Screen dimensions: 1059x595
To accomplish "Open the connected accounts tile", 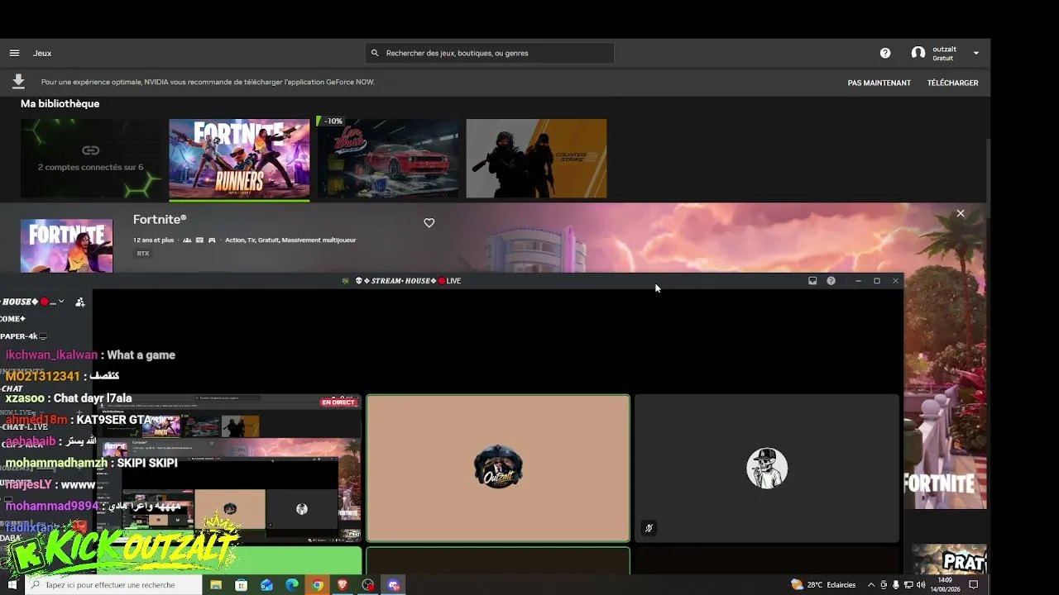I will (x=91, y=159).
